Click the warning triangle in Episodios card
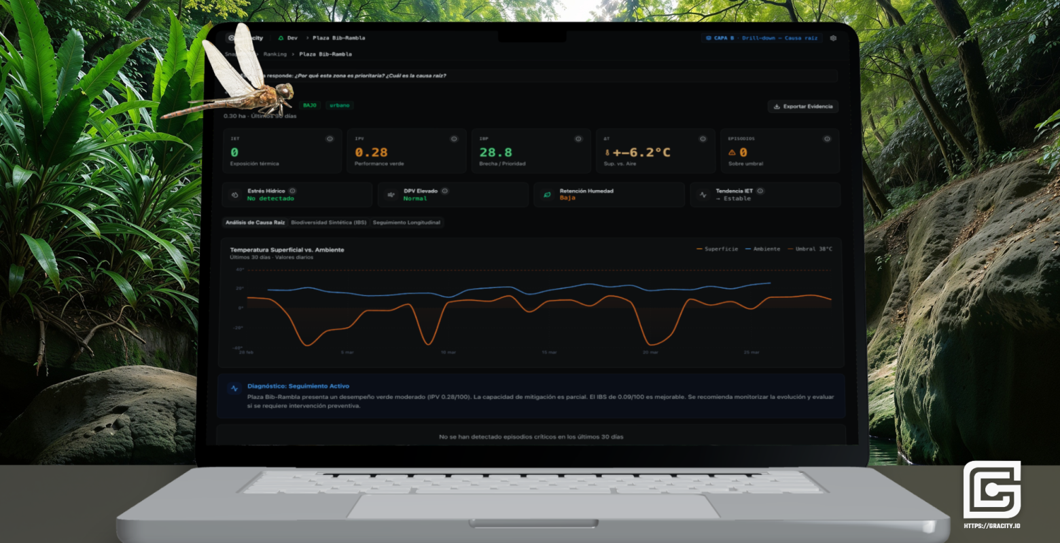This screenshot has width=1060, height=543. coord(732,153)
